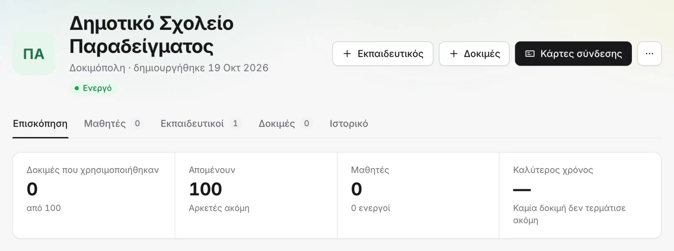Add a new Εκπαιδευτικός
Screen dimensions: 674x251
tap(383, 54)
